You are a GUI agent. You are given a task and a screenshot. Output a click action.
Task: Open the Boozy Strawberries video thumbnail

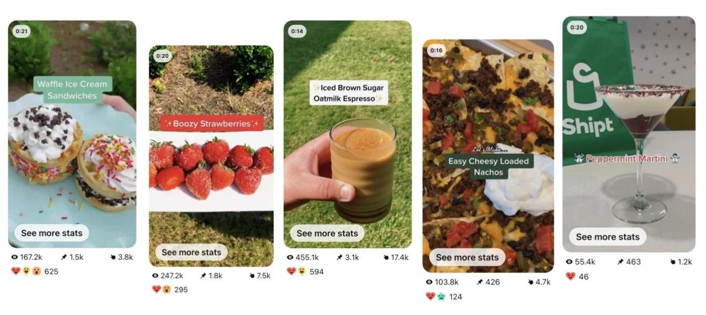point(211,156)
